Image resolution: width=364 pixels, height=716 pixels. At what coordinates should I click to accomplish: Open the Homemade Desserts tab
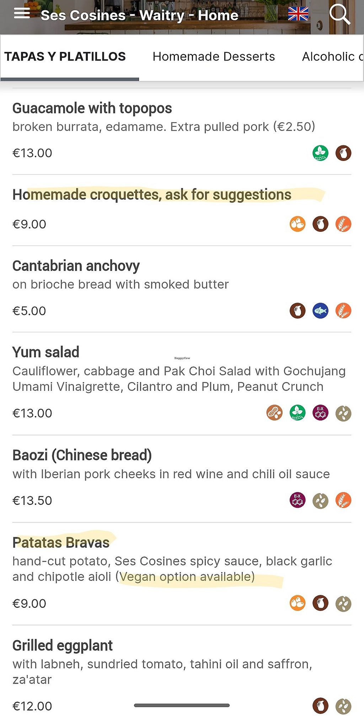214,57
